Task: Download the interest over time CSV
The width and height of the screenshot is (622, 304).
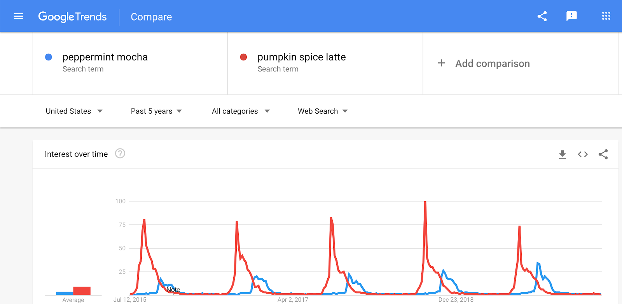Action: 562,154
